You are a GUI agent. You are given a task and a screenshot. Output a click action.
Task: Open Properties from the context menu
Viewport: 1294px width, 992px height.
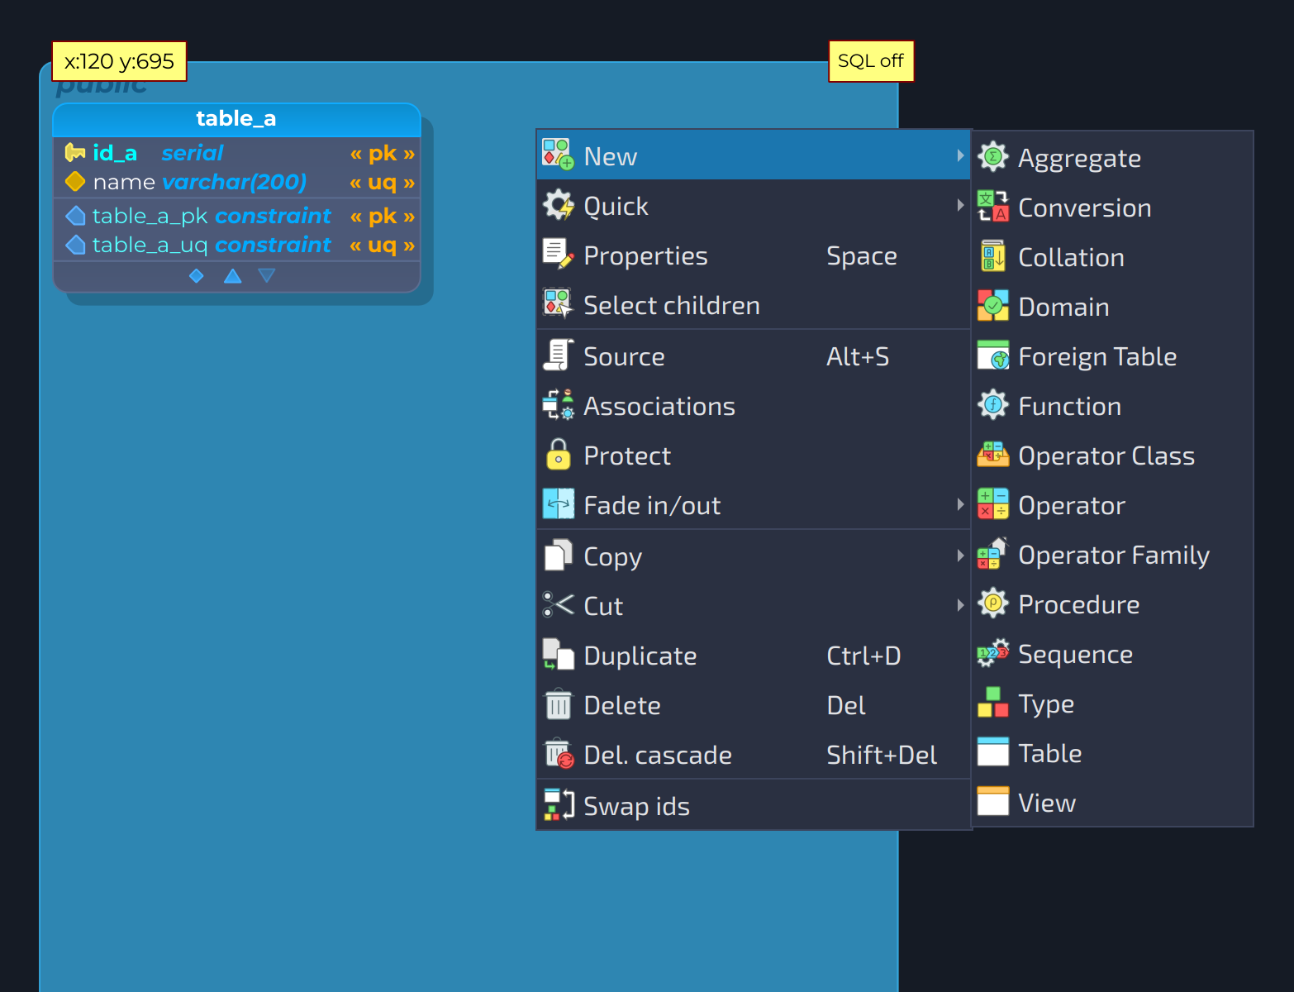pyautogui.click(x=754, y=255)
